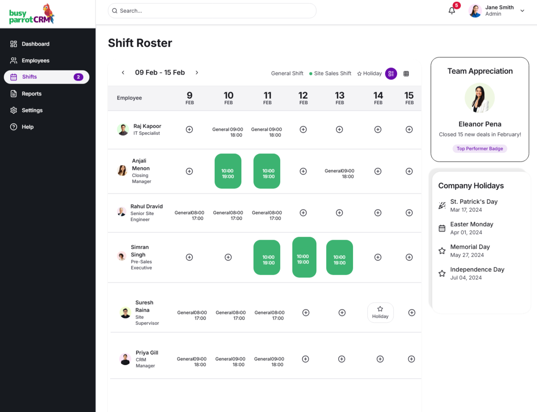The width and height of the screenshot is (537, 412).
Task: Go to next week with right chevron
Action: (x=197, y=72)
